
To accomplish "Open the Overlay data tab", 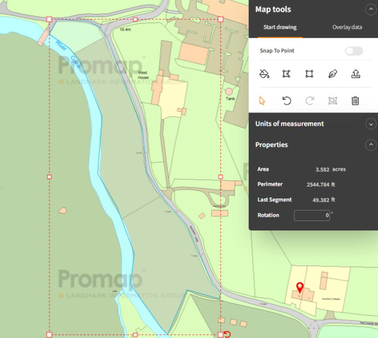I will (x=347, y=27).
